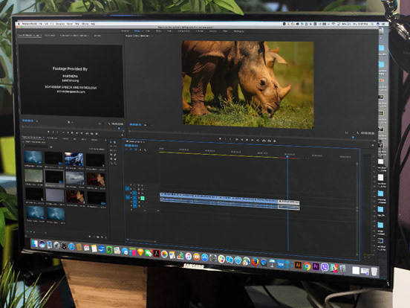Open the Editing workspace menu arrow

click(x=142, y=31)
